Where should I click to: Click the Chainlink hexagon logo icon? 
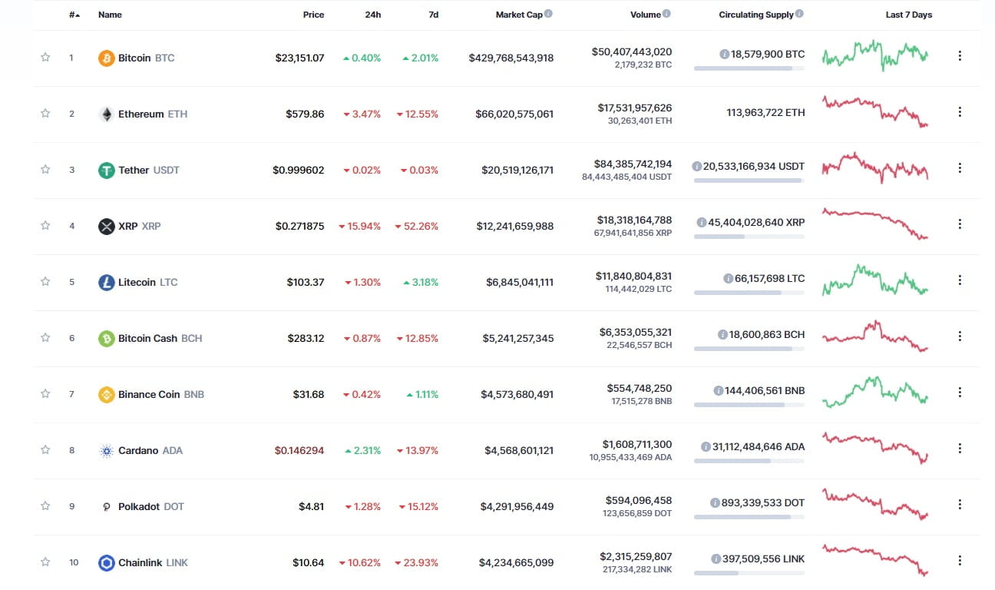(107, 562)
